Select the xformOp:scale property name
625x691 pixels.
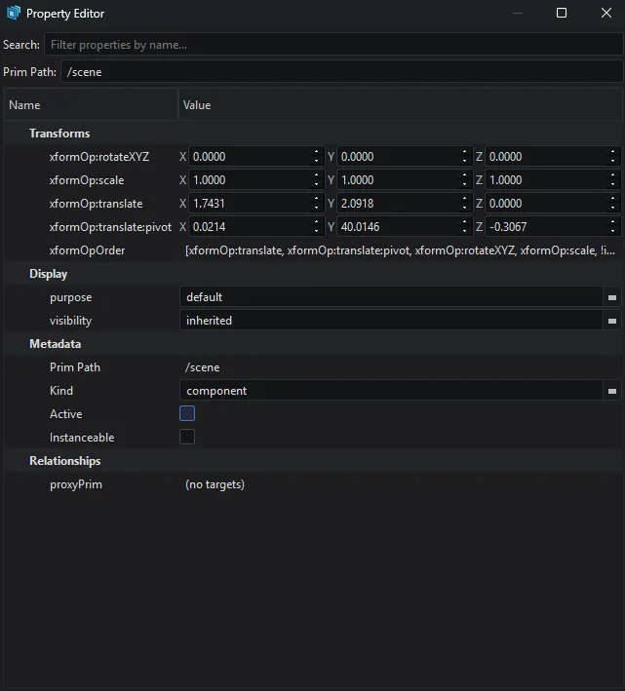coord(87,179)
